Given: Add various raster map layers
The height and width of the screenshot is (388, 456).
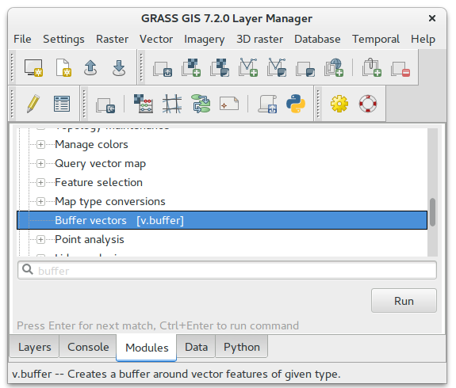Looking at the screenshot, I should click(220, 68).
